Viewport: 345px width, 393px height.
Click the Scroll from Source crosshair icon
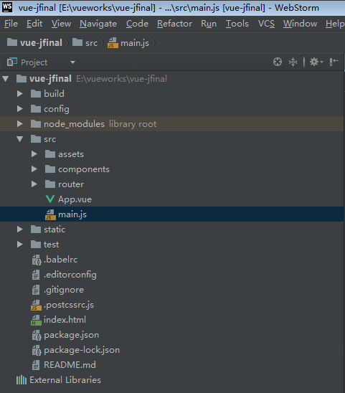click(x=278, y=62)
